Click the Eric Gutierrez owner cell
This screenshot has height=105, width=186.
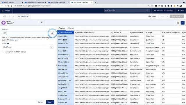(x=137, y=47)
